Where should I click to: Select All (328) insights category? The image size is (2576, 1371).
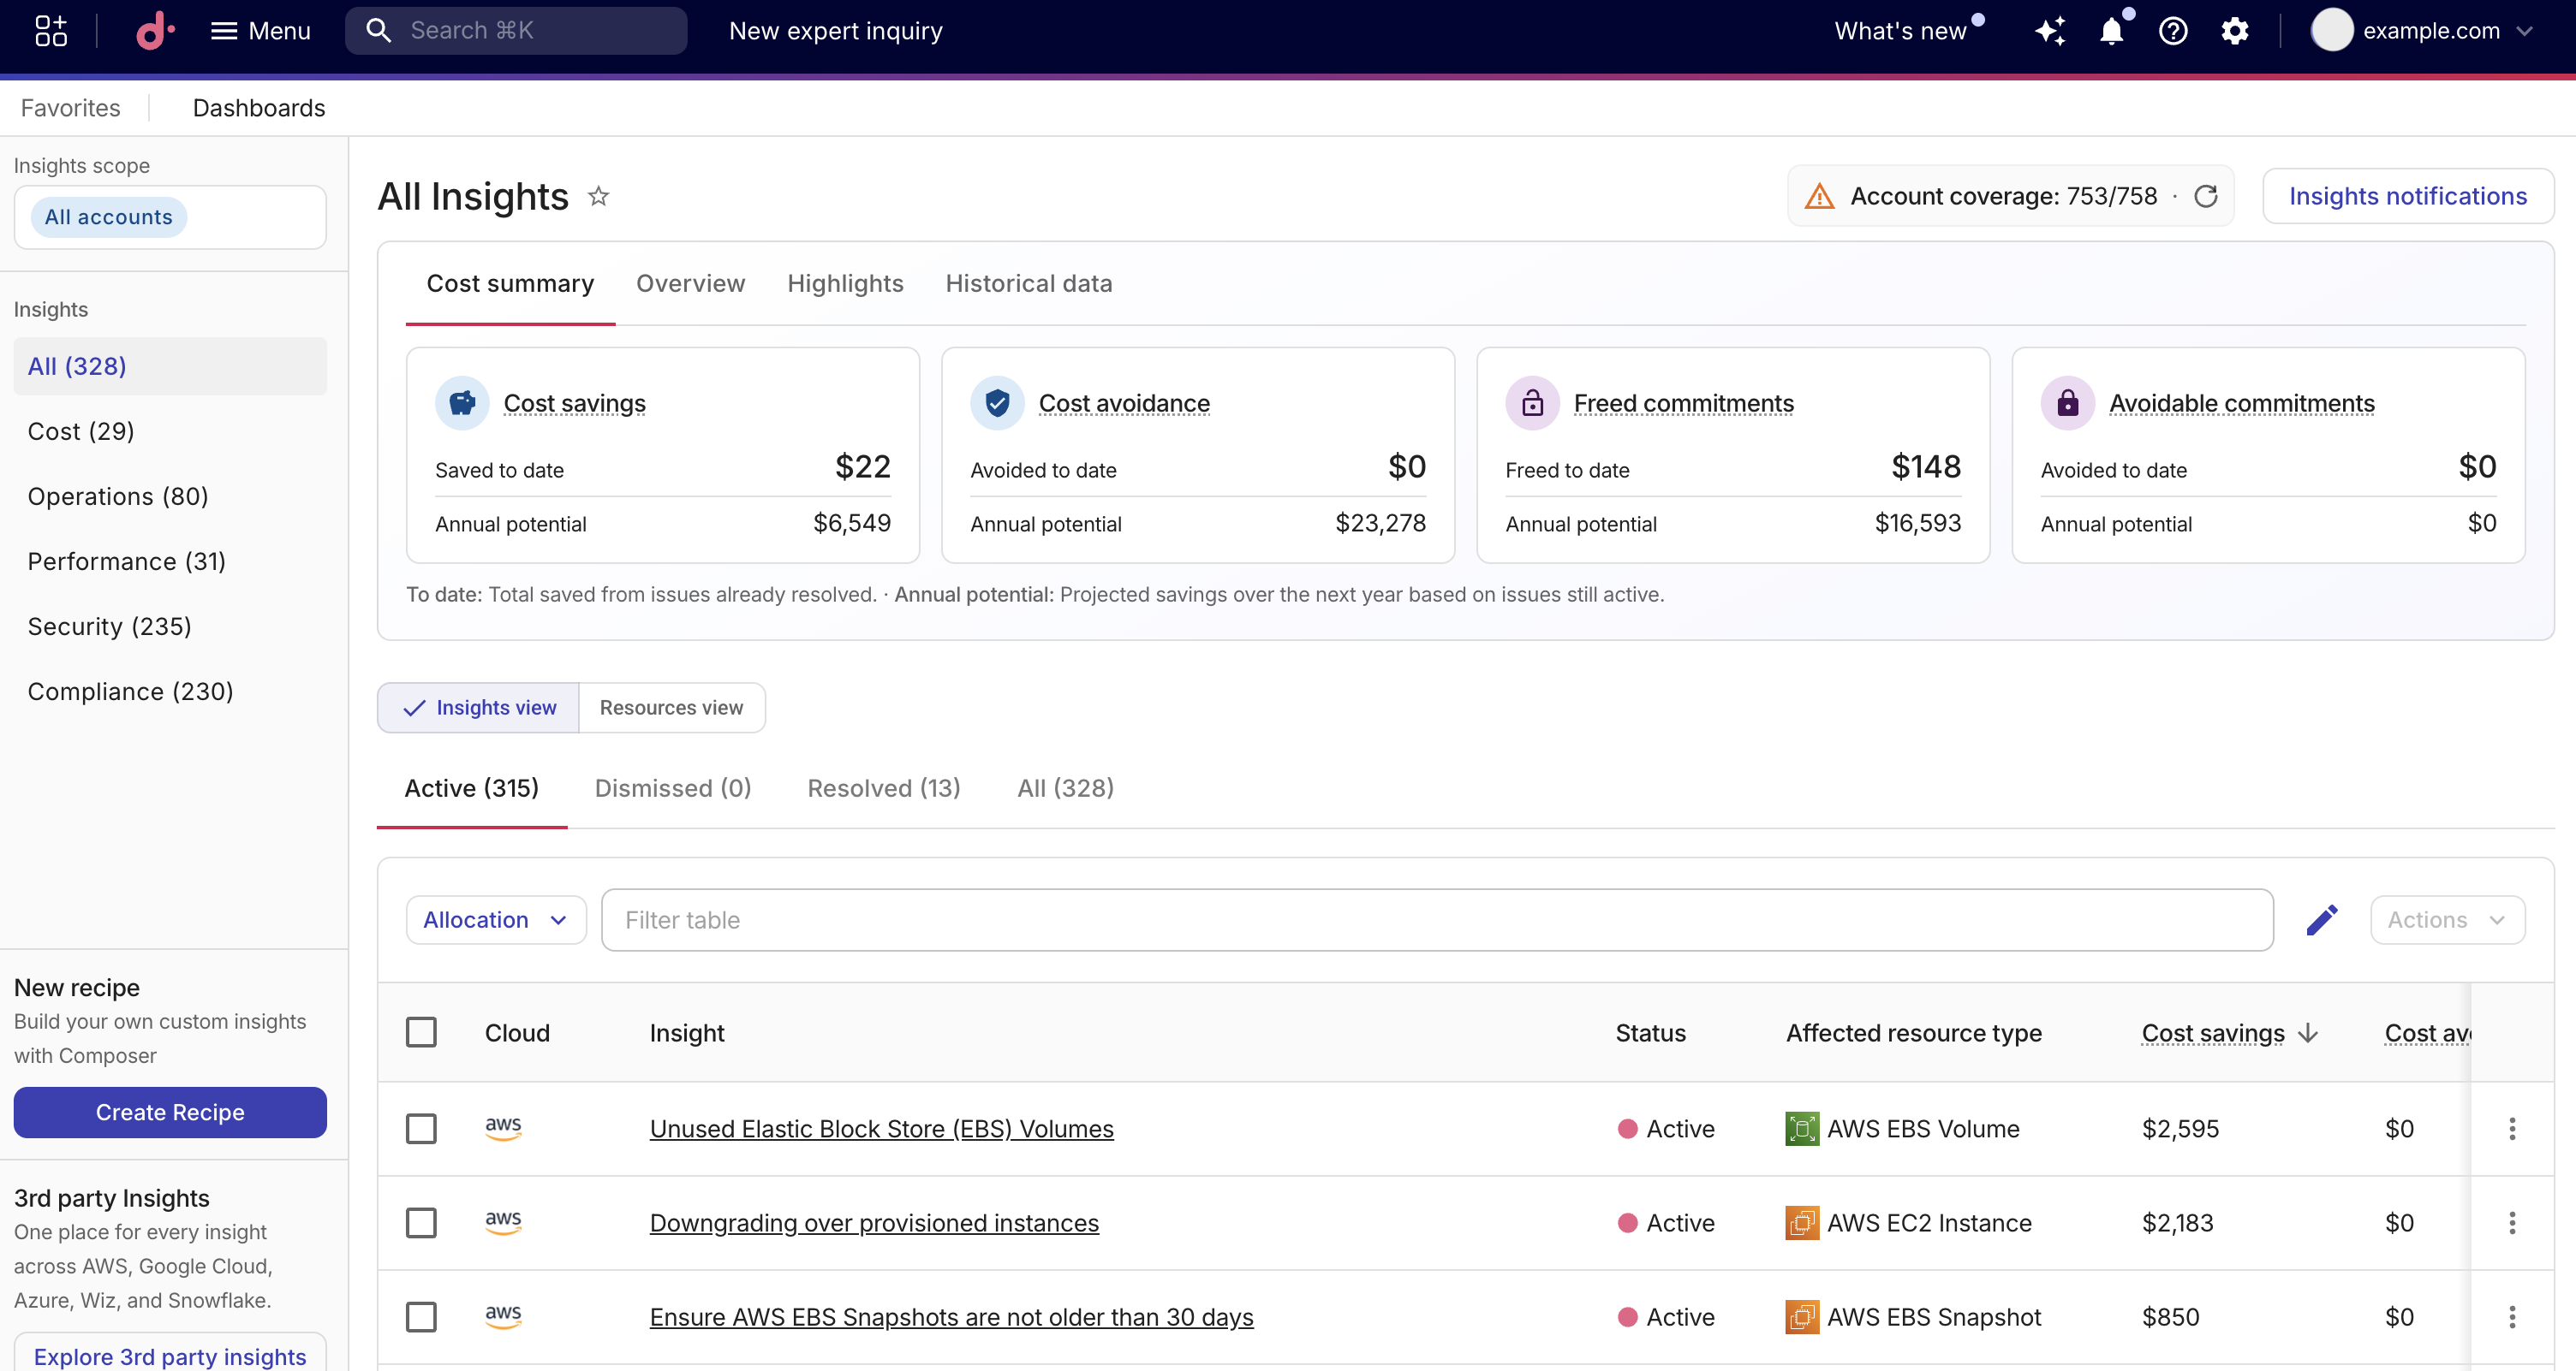(170, 365)
